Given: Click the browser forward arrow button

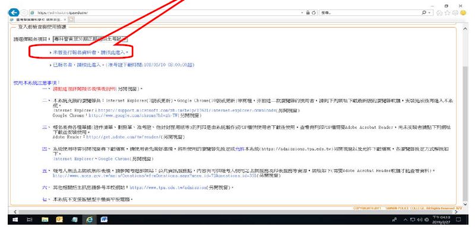Looking at the screenshot, I should click(x=24, y=12).
